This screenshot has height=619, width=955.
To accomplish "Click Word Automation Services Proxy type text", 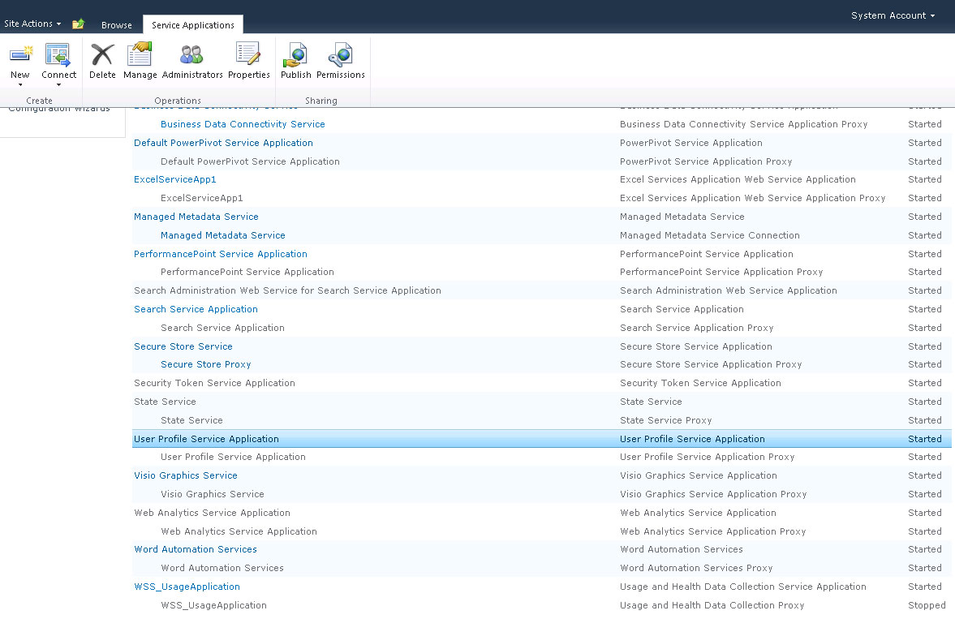I will click(696, 568).
